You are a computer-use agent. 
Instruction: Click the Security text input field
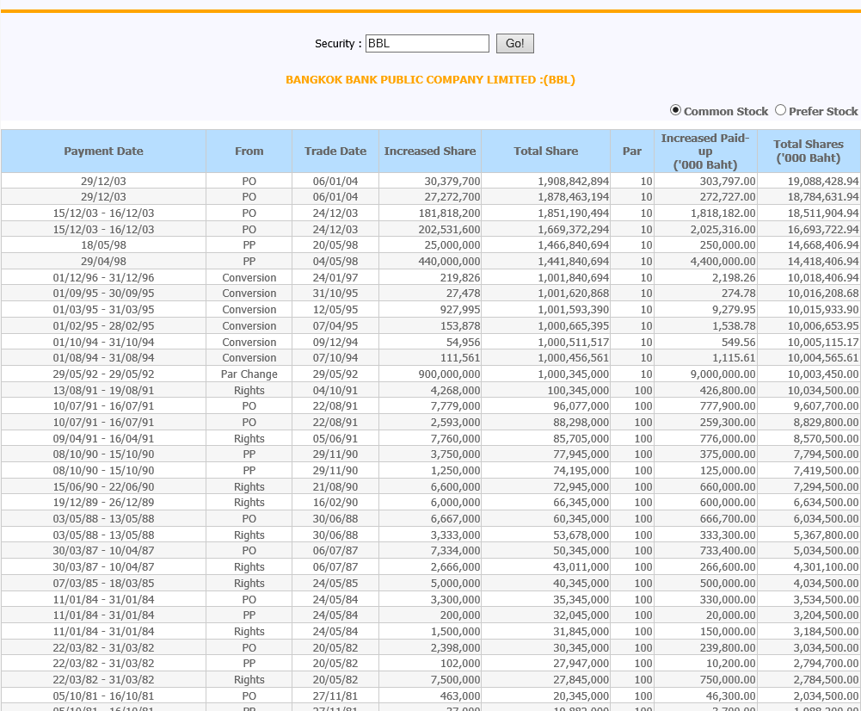pyautogui.click(x=427, y=44)
